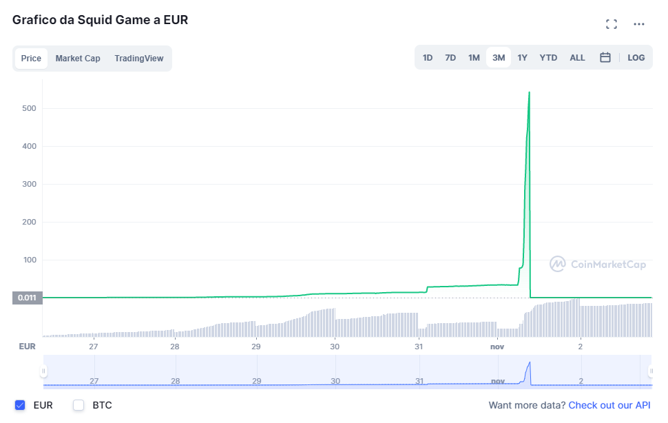Switch to the TradingView tab
668x423 pixels.
click(x=139, y=59)
